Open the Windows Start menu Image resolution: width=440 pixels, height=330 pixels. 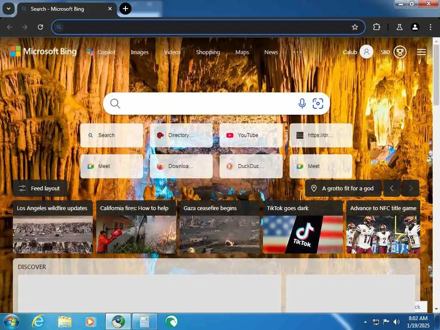[x=12, y=321]
